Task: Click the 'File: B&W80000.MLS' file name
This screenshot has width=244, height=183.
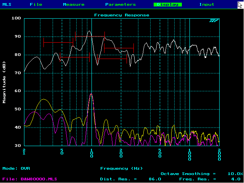Action: click(x=30, y=179)
